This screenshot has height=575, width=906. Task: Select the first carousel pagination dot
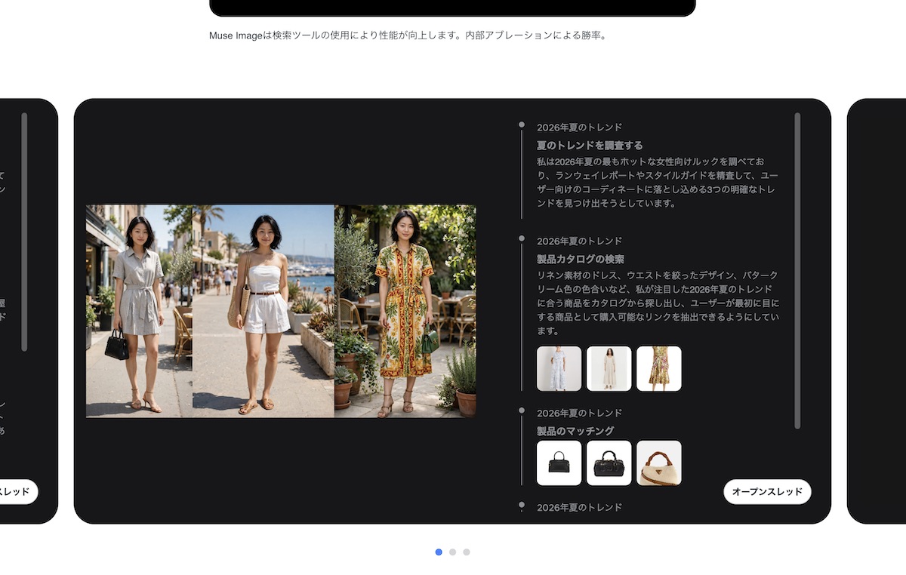tap(439, 552)
